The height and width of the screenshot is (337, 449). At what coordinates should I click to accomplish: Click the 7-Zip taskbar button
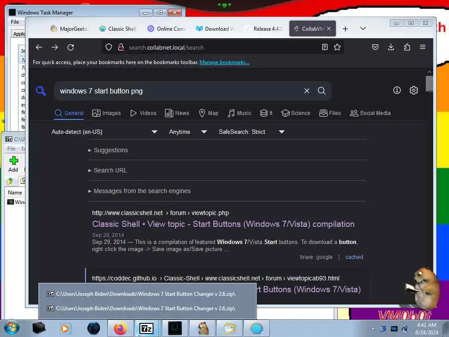click(146, 328)
